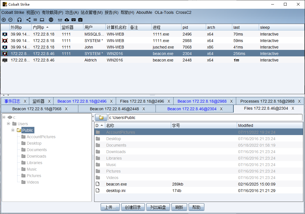Screen dimensions: 305x214
Task: Sort file list by the D column
Action: [100, 125]
